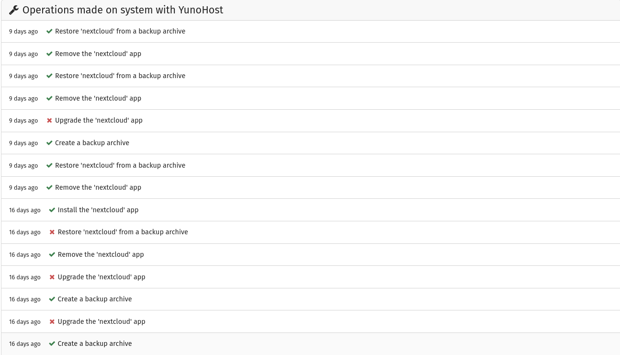Click checkmark beside 16-days-ago Remove 'nextcloud' entry
Screen dimensions: 620x355
[52, 254]
